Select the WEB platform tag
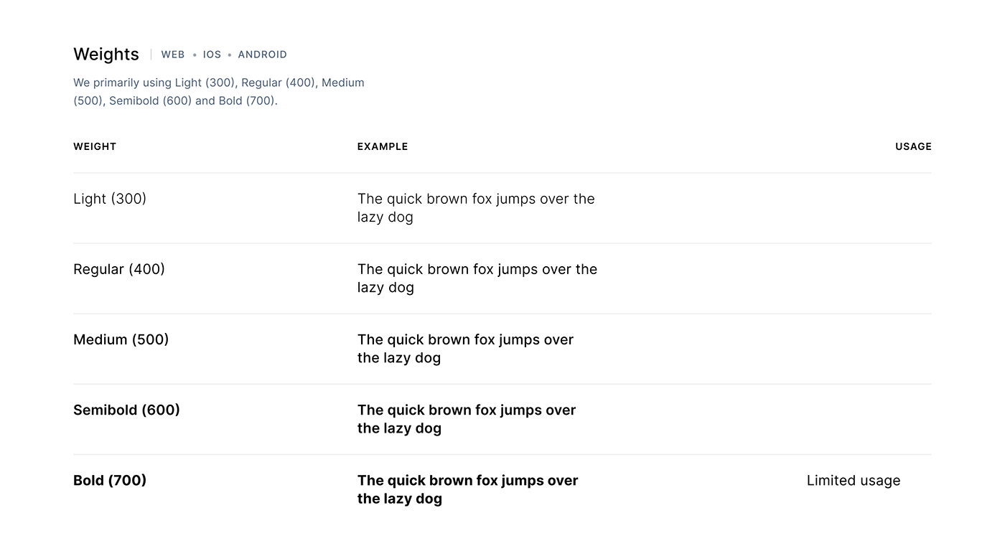 173,55
